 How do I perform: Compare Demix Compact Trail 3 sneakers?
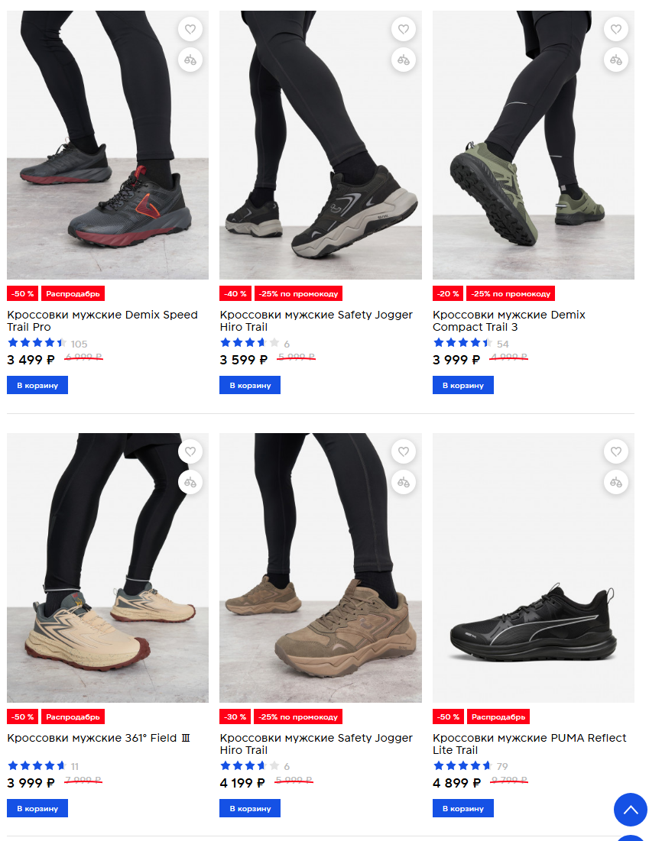coord(615,60)
